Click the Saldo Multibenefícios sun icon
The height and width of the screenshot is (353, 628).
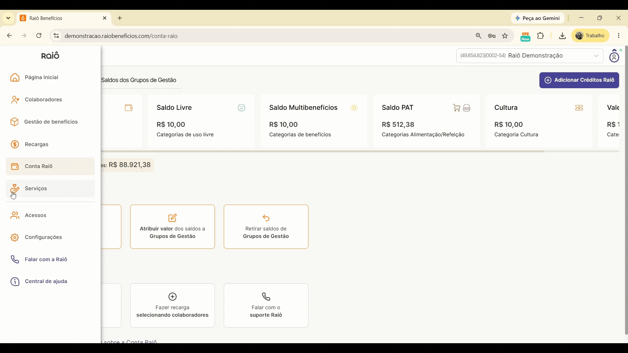(354, 108)
